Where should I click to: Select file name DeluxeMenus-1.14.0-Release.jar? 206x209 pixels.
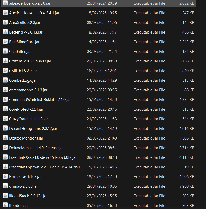click(36, 148)
